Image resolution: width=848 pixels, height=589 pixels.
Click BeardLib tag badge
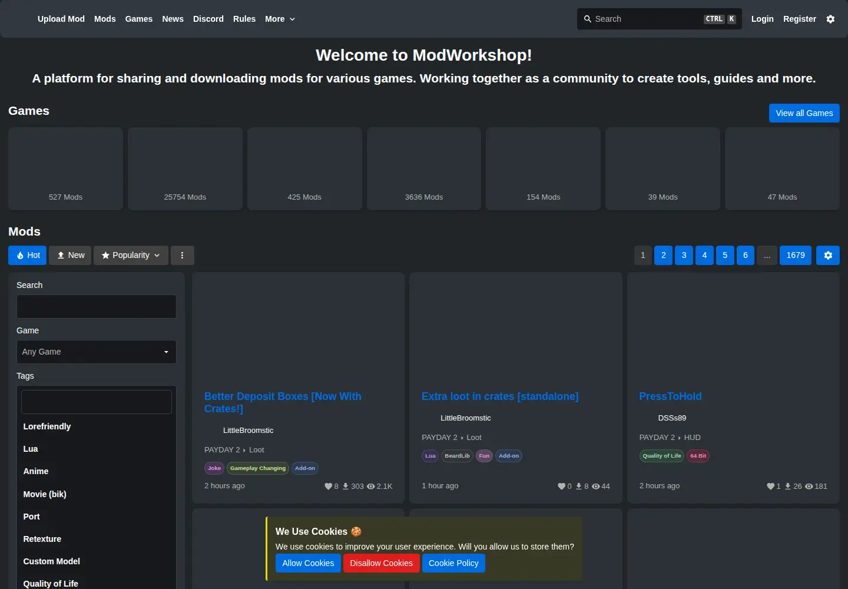[x=457, y=456]
